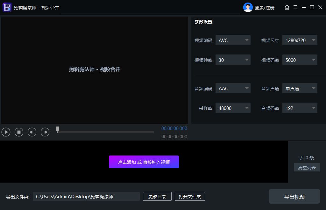Open the 视频编码 AVC dropdown
This screenshot has width=326, height=210.
(233, 40)
